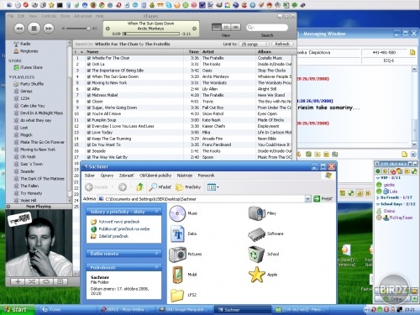Click Hľadať search button in Explorer
420x315 pixels.
tap(160, 187)
